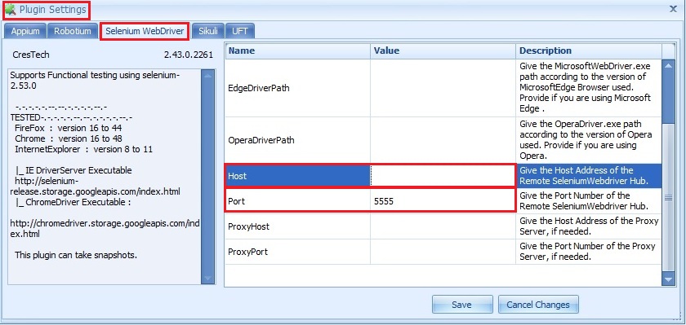Click the settings table scrollbar thumb
The height and width of the screenshot is (325, 686).
668,197
